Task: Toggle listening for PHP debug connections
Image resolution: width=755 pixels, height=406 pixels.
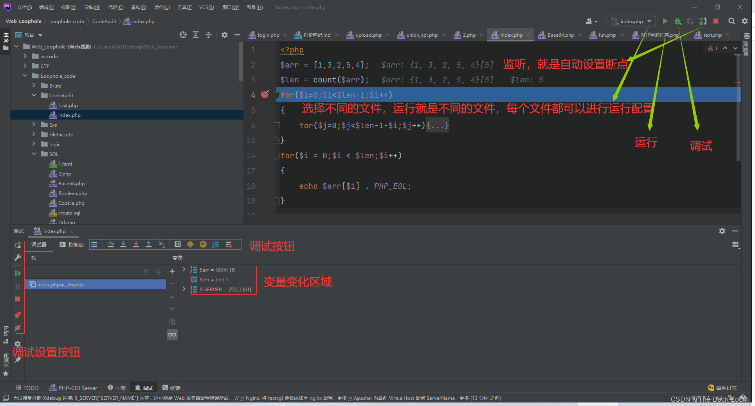Action: 703,21
